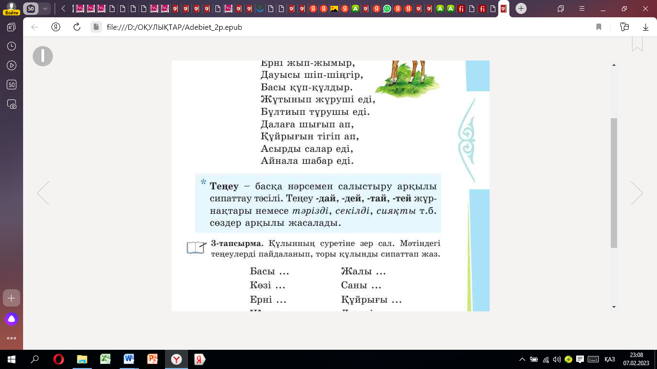Click the active Yandex Browser taskbar icon
This screenshot has height=369, width=657.
(x=177, y=359)
